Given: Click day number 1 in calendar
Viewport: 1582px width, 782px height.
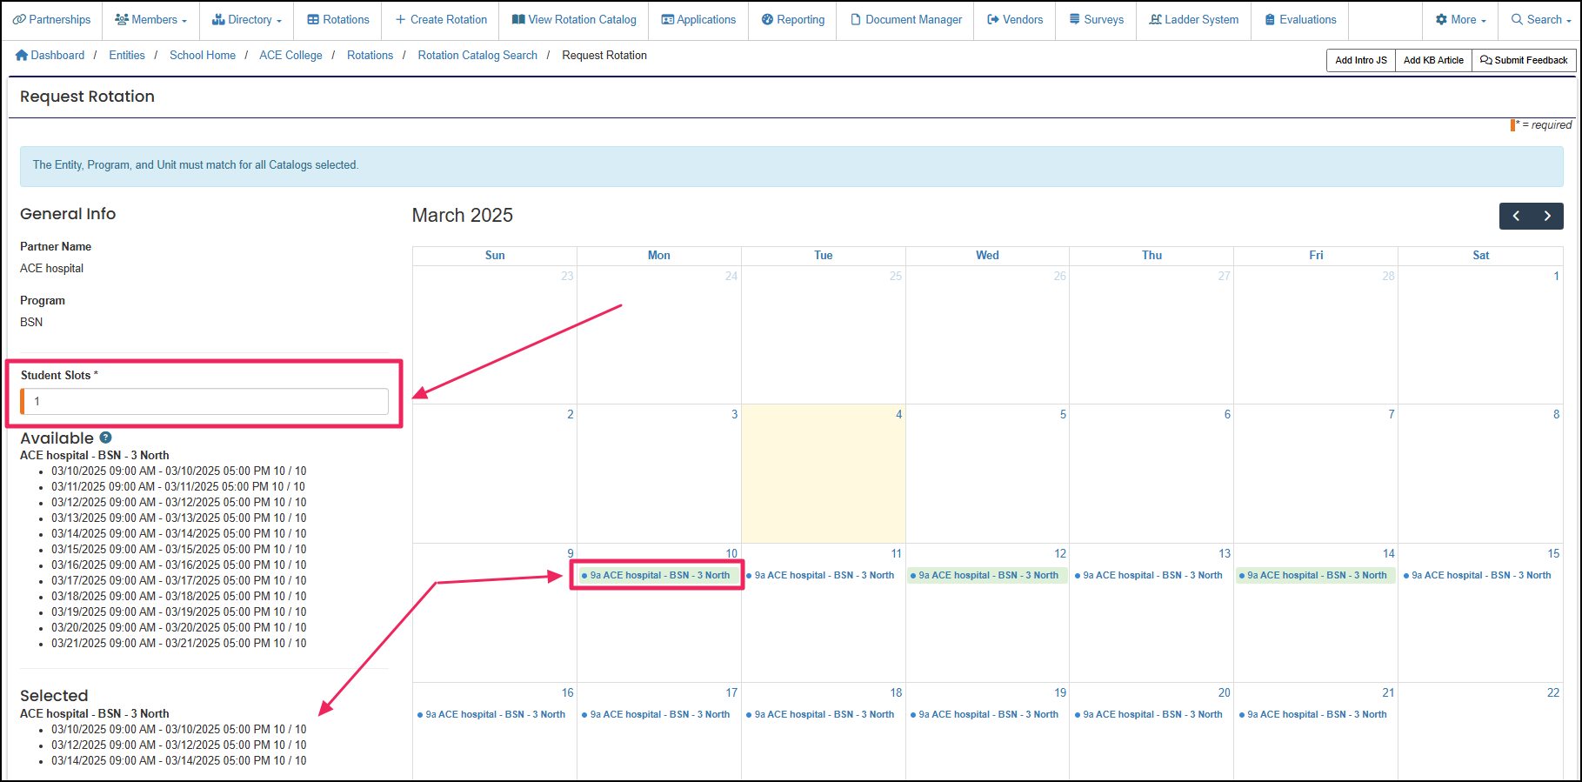Looking at the screenshot, I should coord(1556,277).
